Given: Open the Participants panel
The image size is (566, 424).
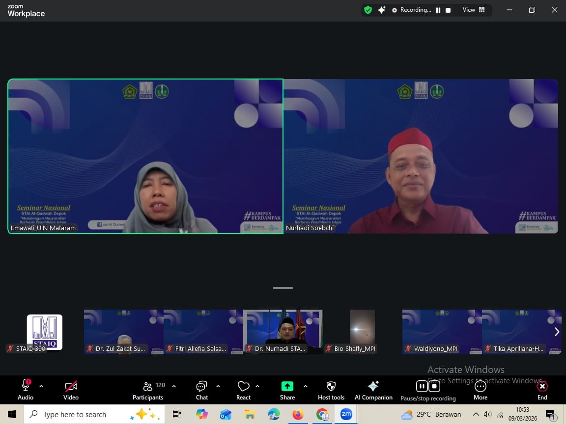Looking at the screenshot, I should 148,390.
